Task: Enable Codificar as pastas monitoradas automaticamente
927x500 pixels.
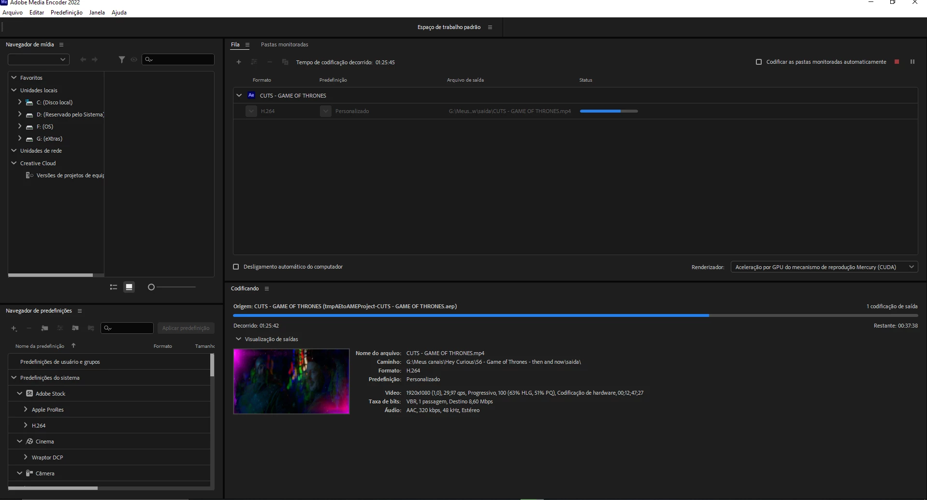Action: (x=759, y=62)
